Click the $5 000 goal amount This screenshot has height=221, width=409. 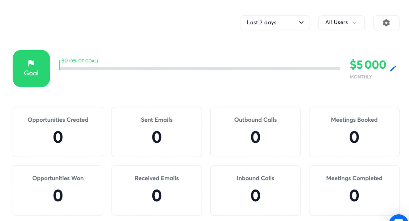pyautogui.click(x=368, y=65)
